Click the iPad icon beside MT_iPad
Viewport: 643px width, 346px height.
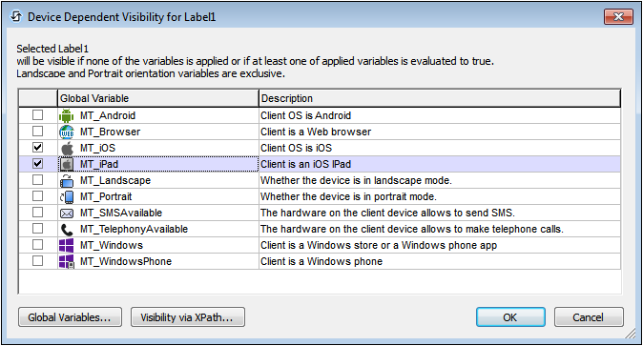pyautogui.click(x=67, y=164)
